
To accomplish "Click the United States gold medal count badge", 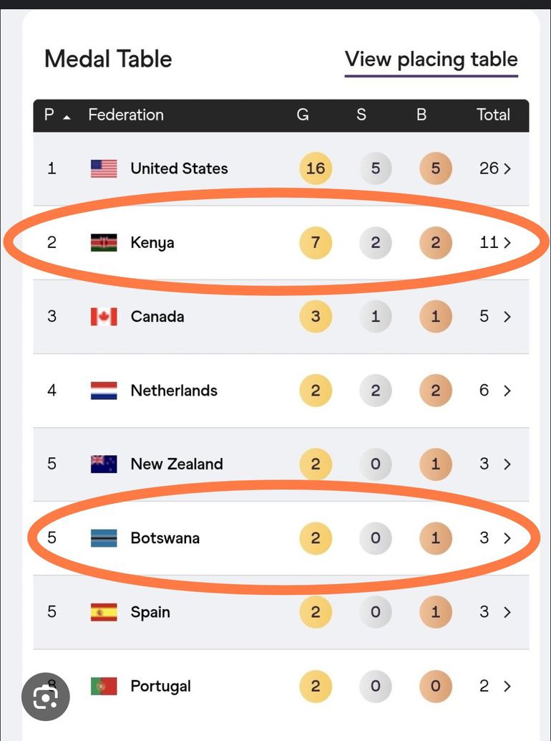I will tap(315, 168).
